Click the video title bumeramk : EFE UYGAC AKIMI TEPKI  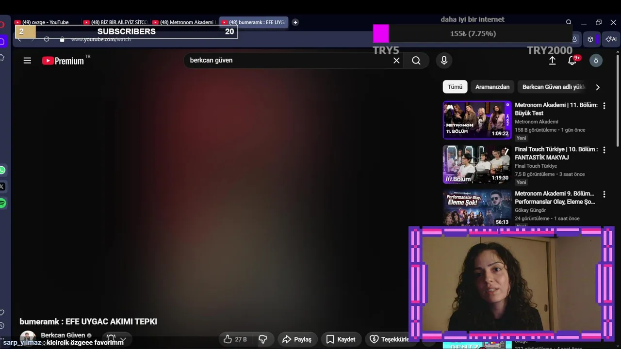tap(88, 321)
